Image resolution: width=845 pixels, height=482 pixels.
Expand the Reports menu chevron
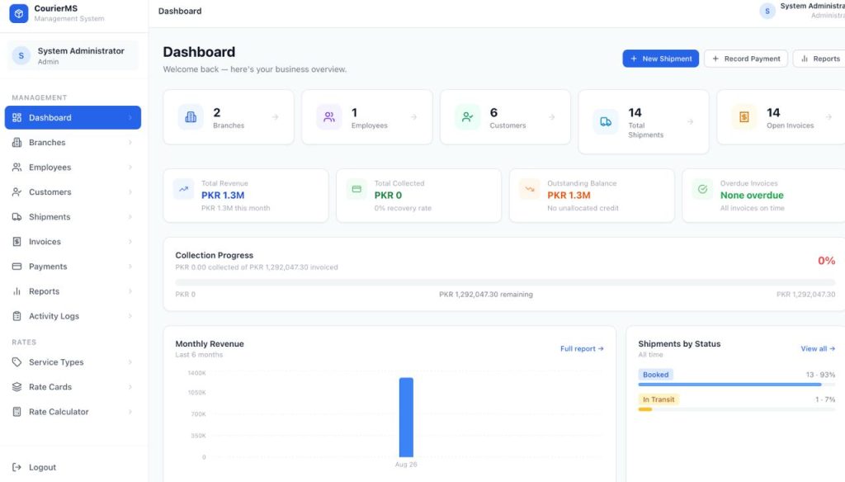(130, 291)
